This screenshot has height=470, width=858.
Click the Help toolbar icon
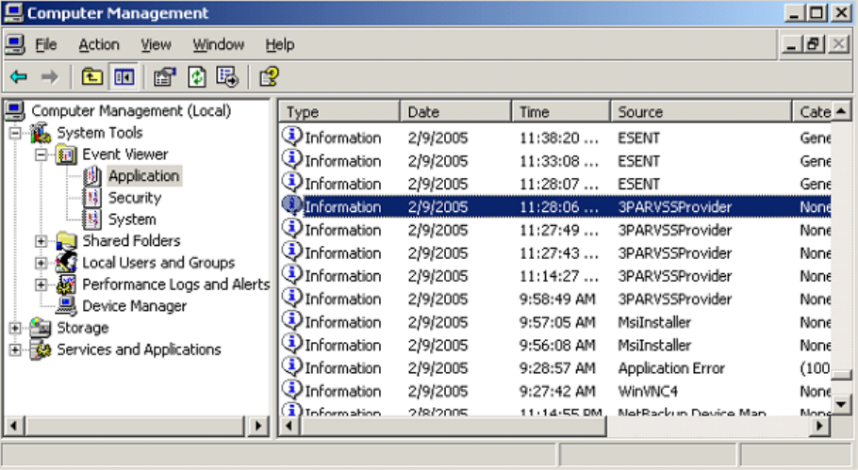tap(269, 76)
